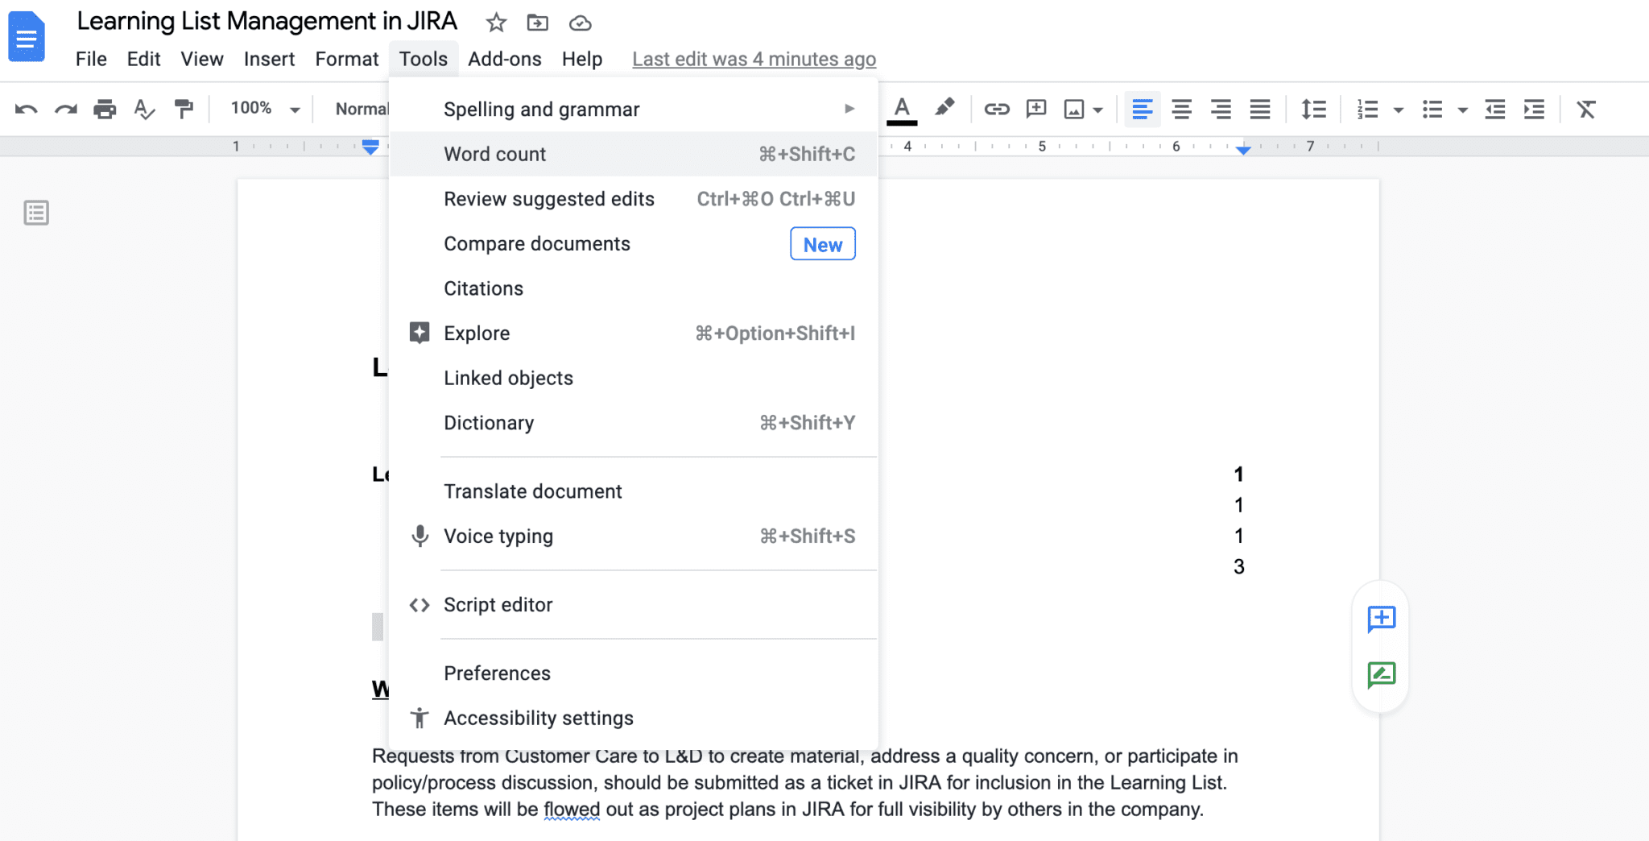Select the paint format tool
The height and width of the screenshot is (841, 1649).
tap(184, 109)
